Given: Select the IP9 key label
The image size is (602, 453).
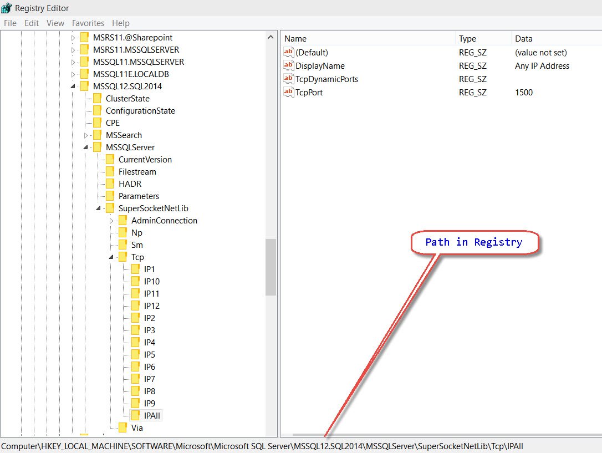Looking at the screenshot, I should pyautogui.click(x=149, y=404).
